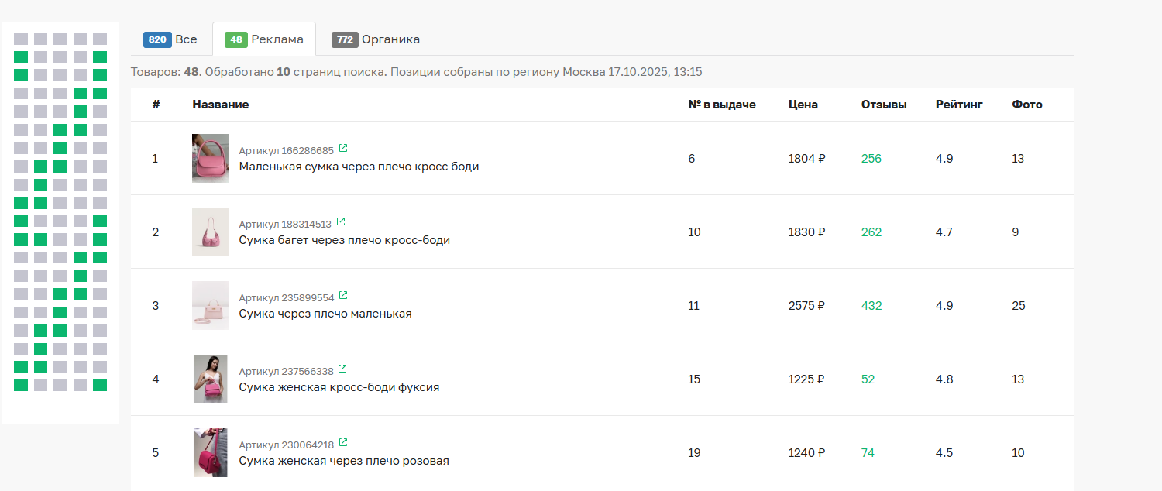Screen dimensions: 1162x491
Task: Open the 432 reviews link
Action: pyautogui.click(x=871, y=306)
